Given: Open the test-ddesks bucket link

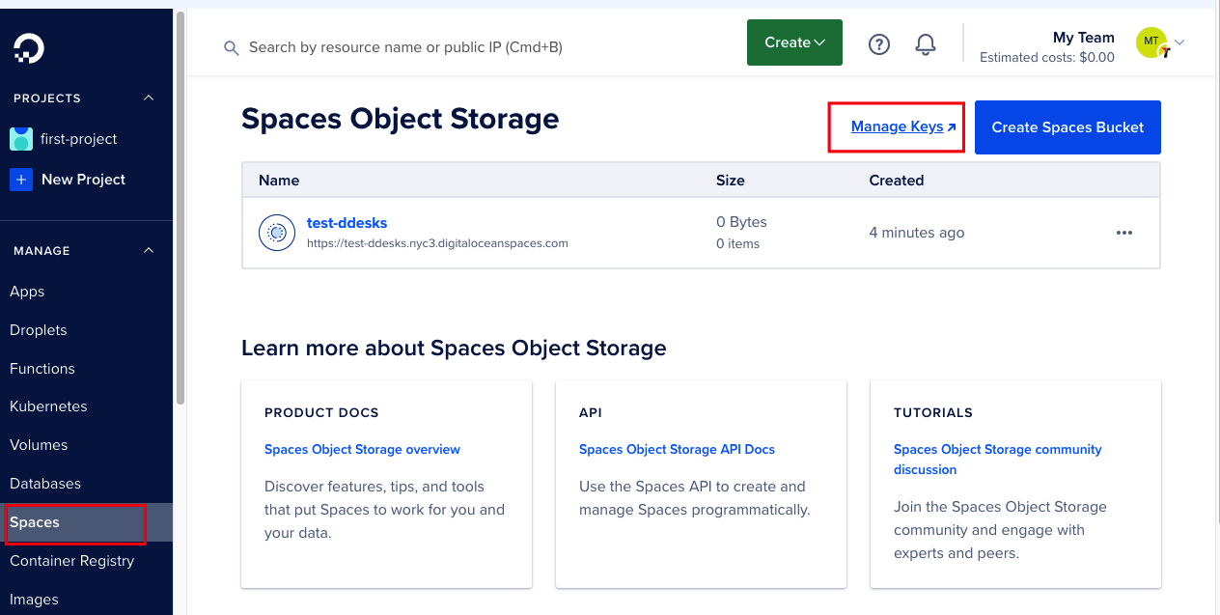Looking at the screenshot, I should coord(347,223).
